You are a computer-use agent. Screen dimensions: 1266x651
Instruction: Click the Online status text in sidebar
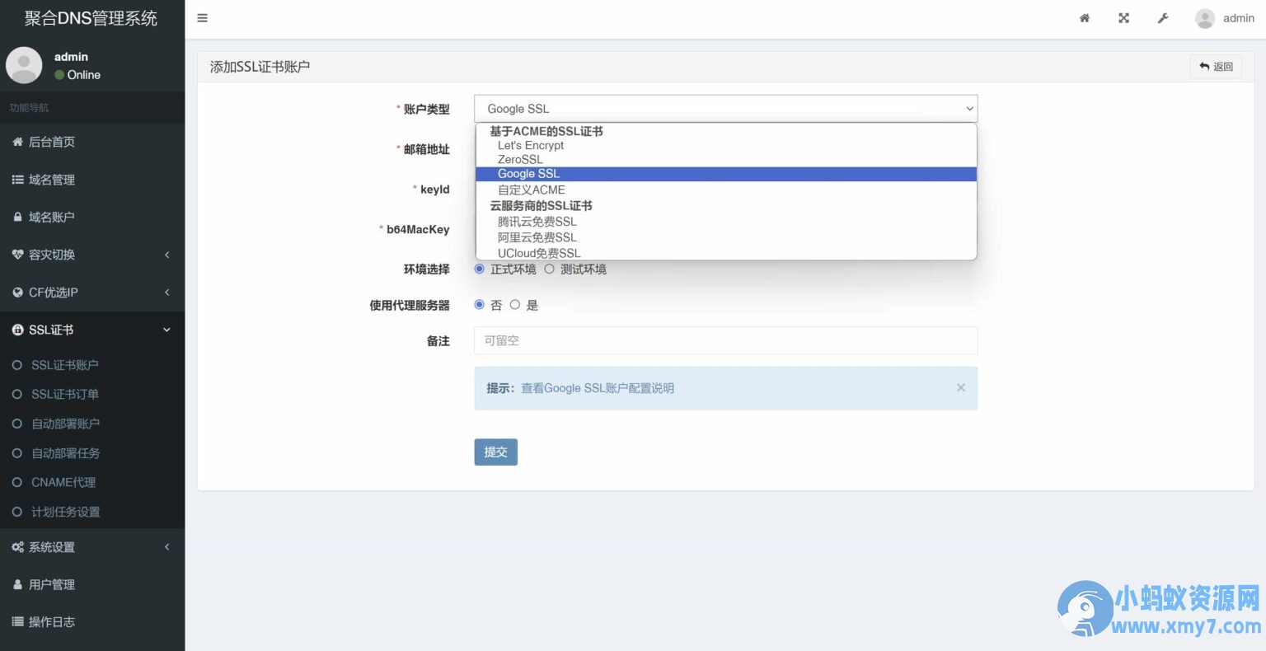click(x=83, y=75)
